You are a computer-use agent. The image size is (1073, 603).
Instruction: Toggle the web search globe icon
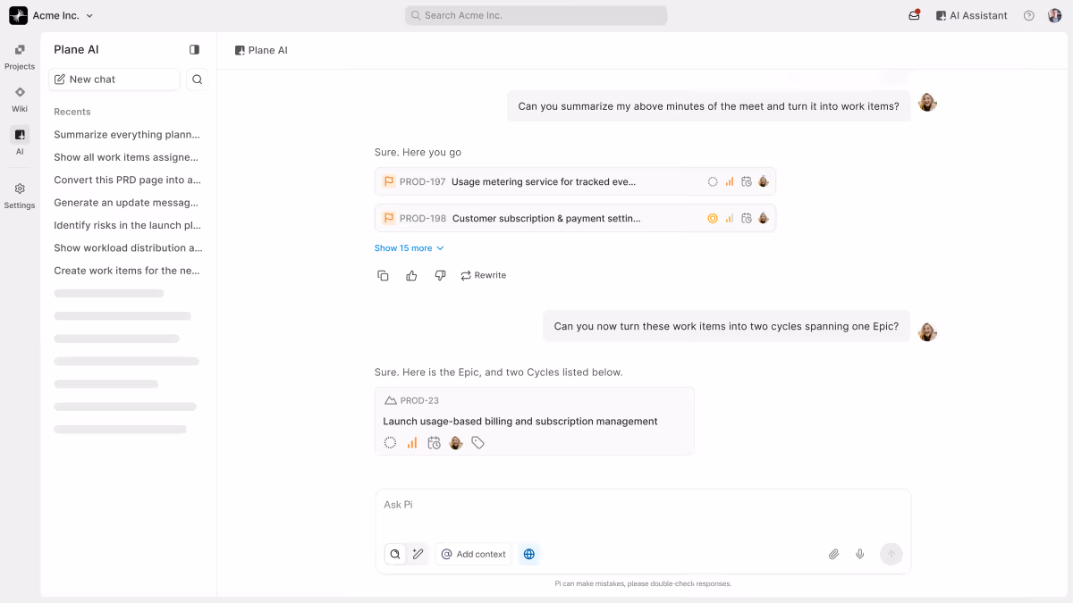pyautogui.click(x=529, y=554)
